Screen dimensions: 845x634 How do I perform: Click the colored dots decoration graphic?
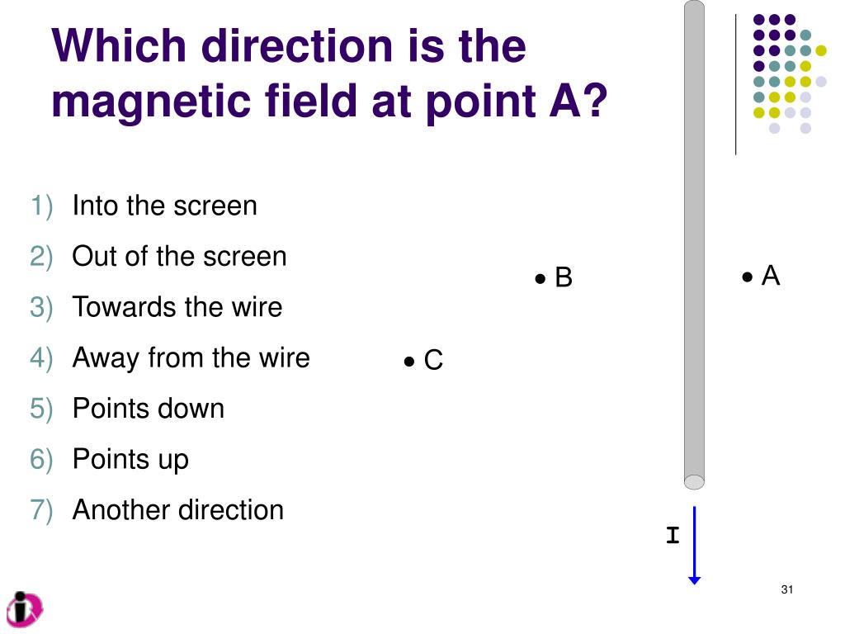[790, 73]
